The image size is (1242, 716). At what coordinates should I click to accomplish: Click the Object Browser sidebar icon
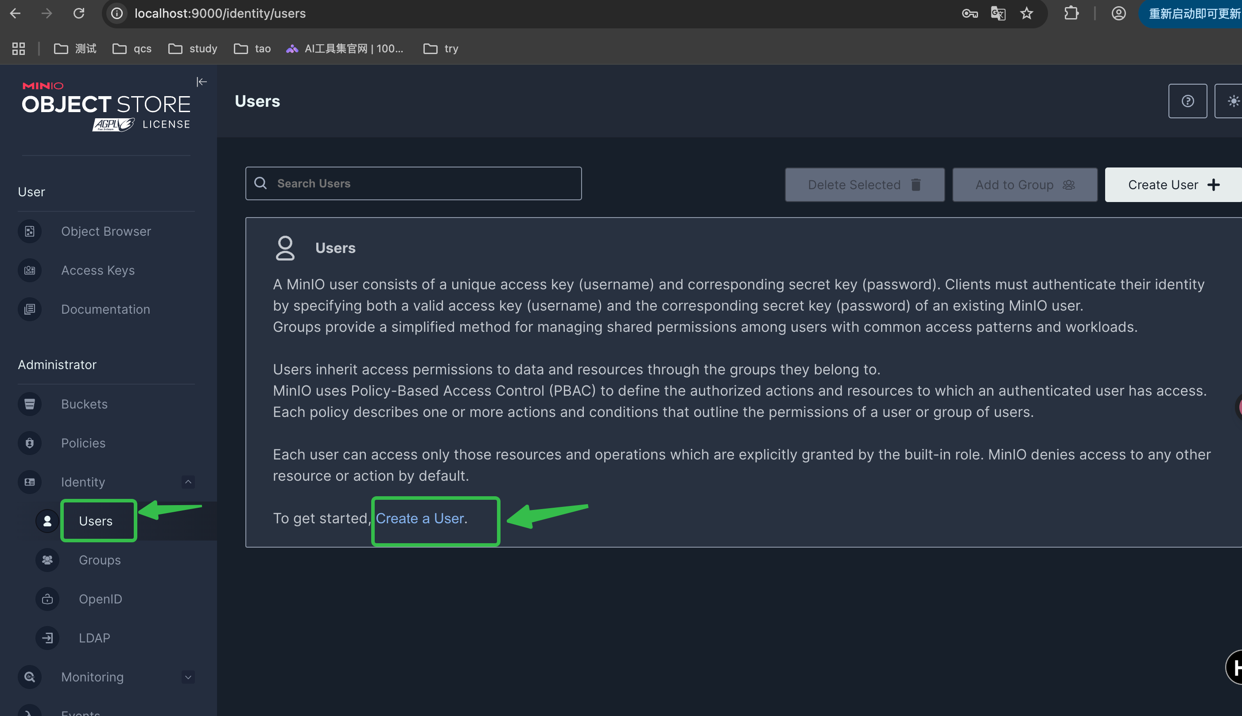click(x=30, y=231)
